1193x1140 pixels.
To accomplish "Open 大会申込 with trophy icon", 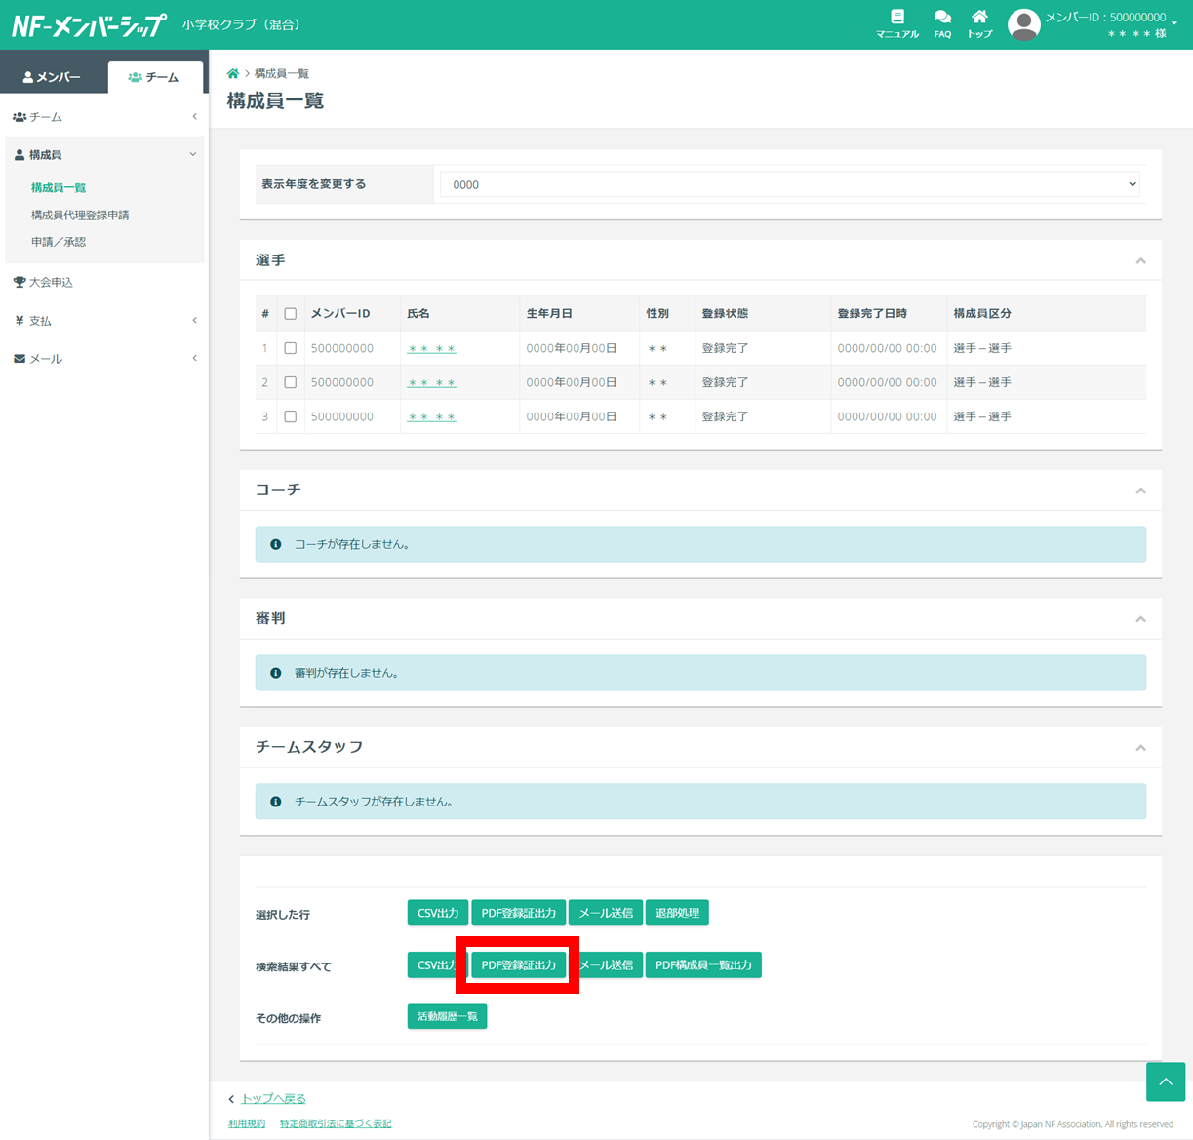I will point(51,282).
